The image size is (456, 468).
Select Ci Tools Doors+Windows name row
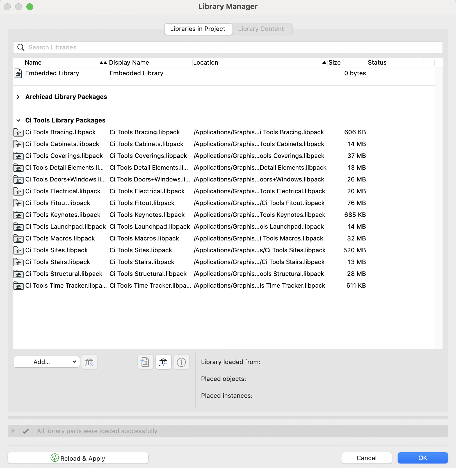[x=66, y=180]
